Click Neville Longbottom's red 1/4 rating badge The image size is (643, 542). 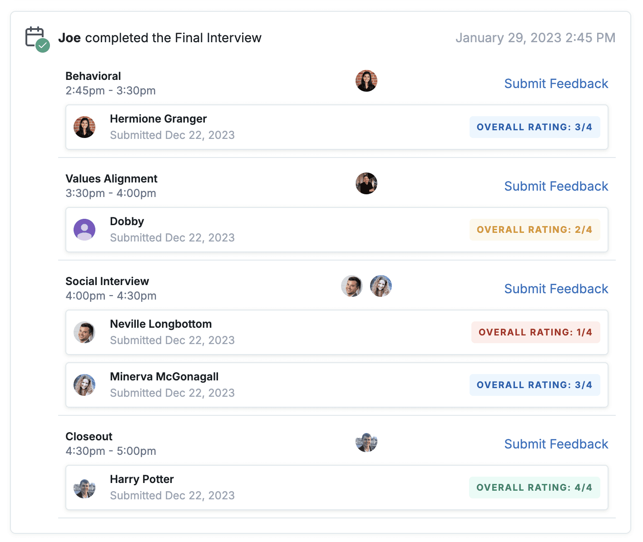coord(535,332)
